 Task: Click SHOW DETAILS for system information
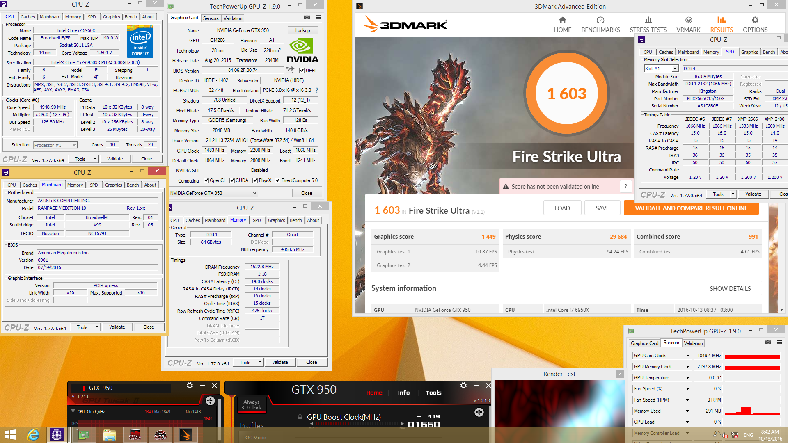tap(730, 288)
